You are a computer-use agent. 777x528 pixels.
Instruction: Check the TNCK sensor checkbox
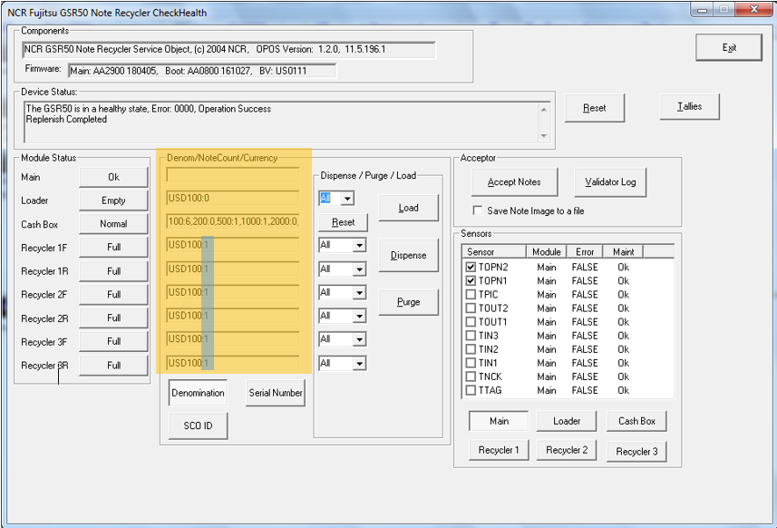point(471,376)
